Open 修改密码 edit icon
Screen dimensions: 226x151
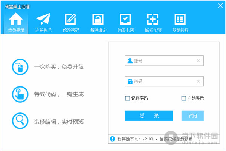pyautogui.click(x=70, y=20)
